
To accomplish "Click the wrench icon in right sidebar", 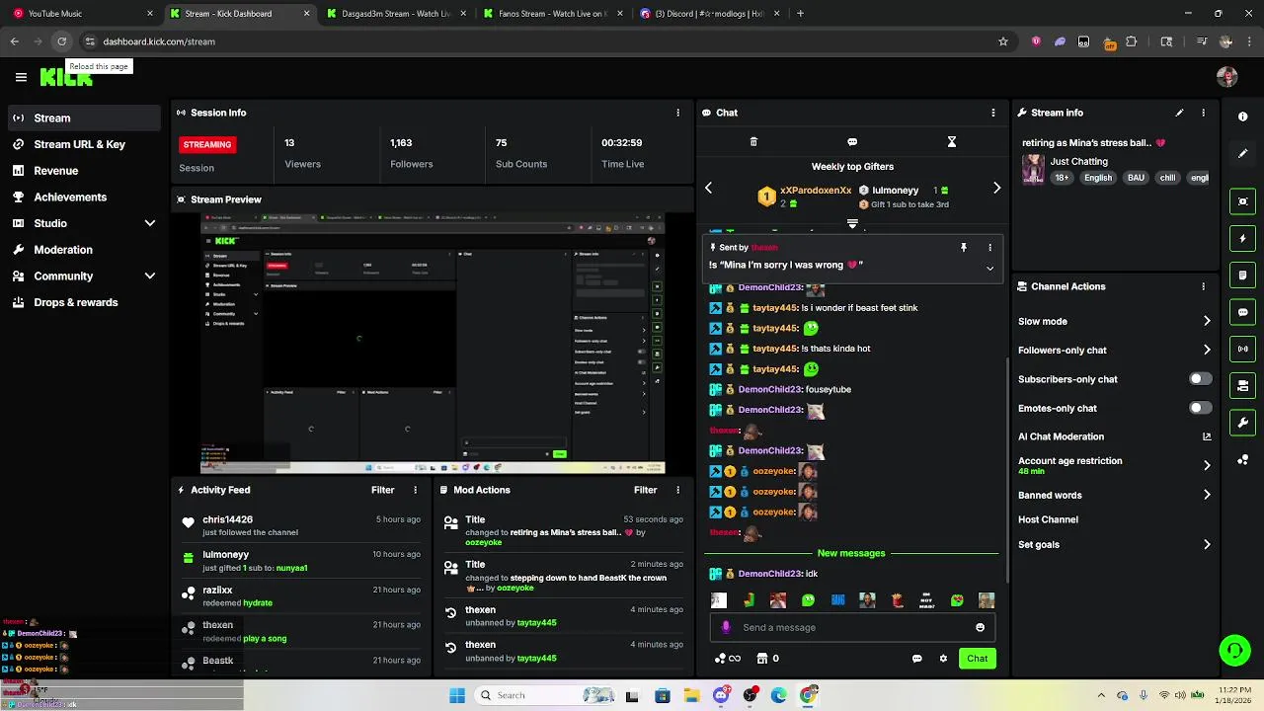I will (x=1242, y=423).
